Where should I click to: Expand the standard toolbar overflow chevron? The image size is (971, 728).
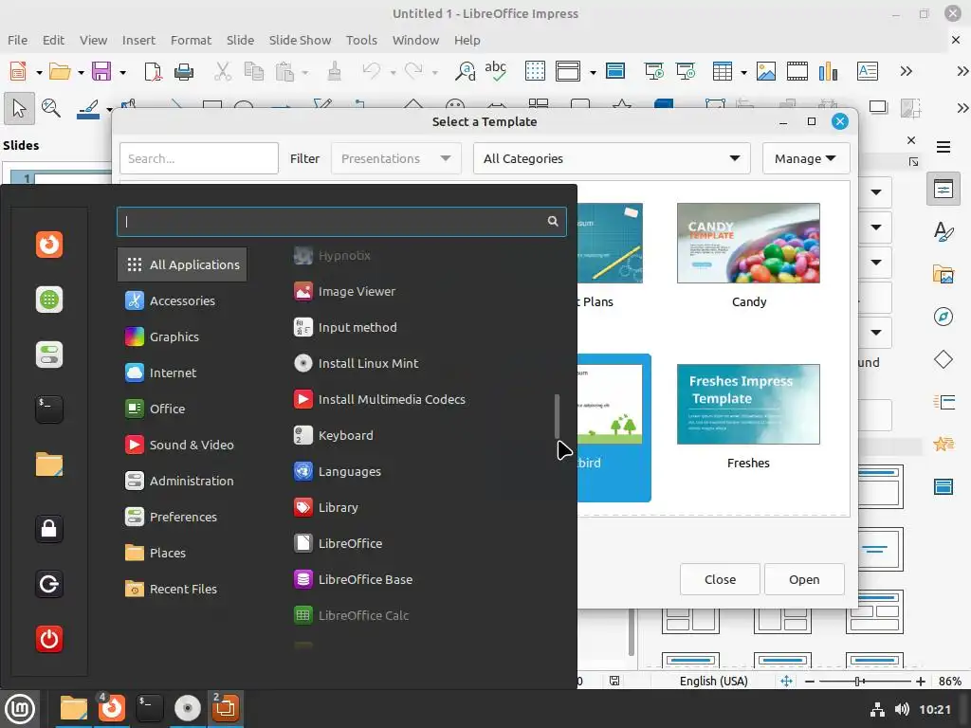click(x=906, y=71)
